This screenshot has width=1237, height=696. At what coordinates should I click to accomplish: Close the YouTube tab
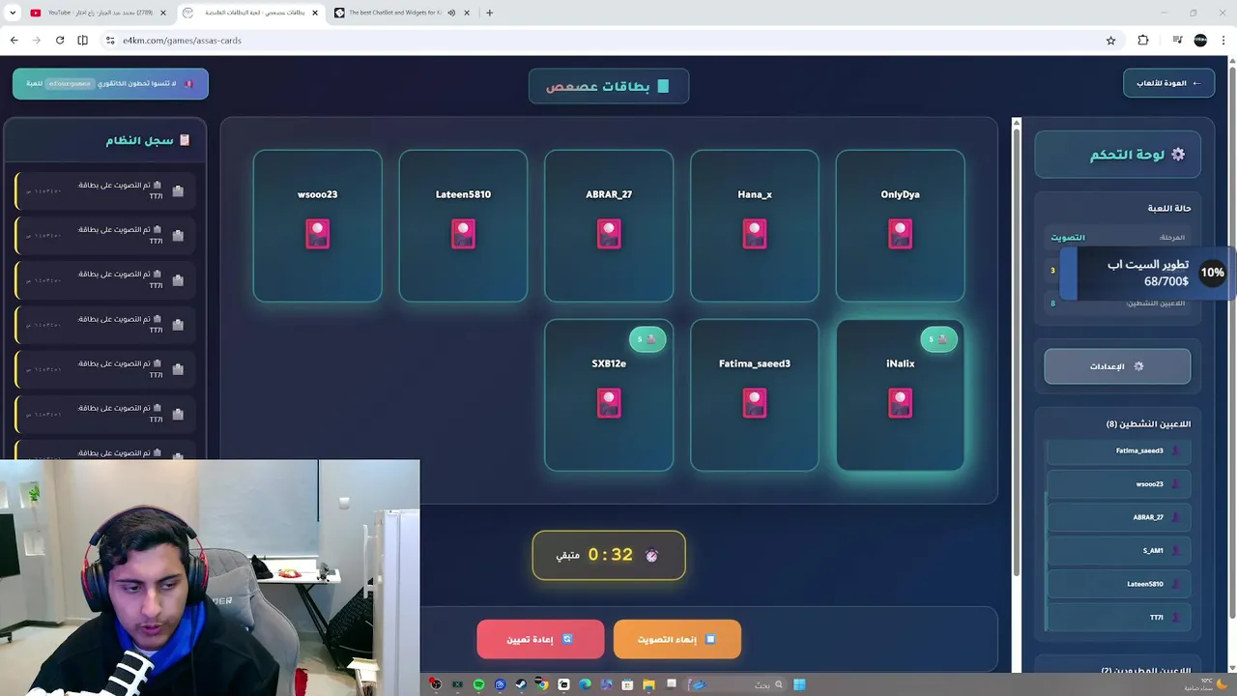click(162, 13)
